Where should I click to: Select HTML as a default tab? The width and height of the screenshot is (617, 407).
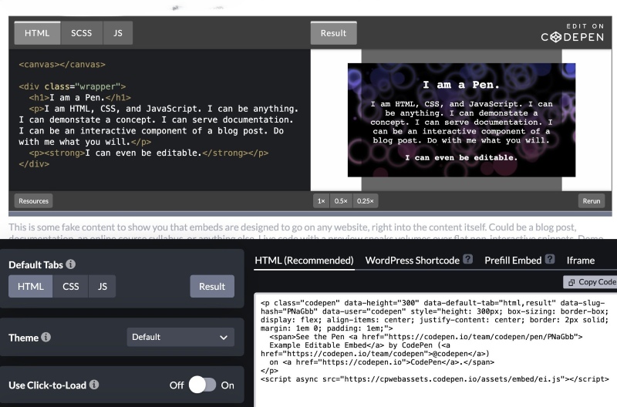(31, 286)
